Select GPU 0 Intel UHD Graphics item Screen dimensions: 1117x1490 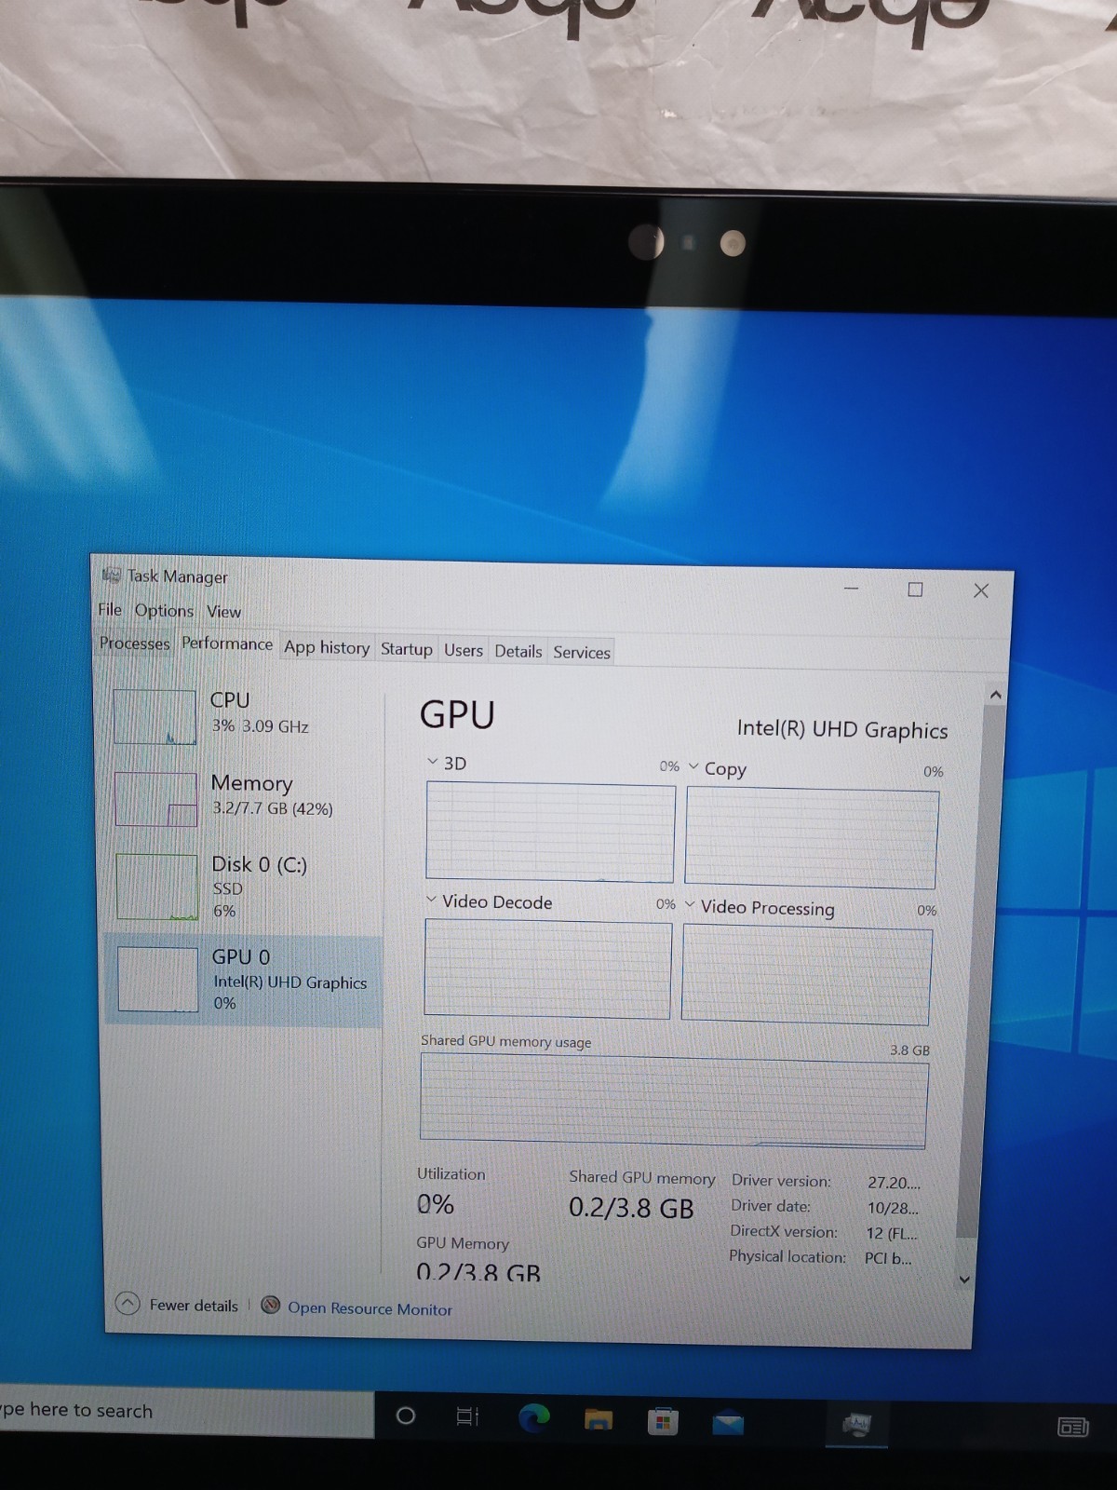click(x=244, y=980)
